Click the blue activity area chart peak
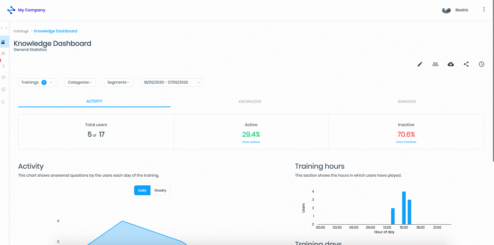The height and width of the screenshot is (245, 494). point(123,221)
